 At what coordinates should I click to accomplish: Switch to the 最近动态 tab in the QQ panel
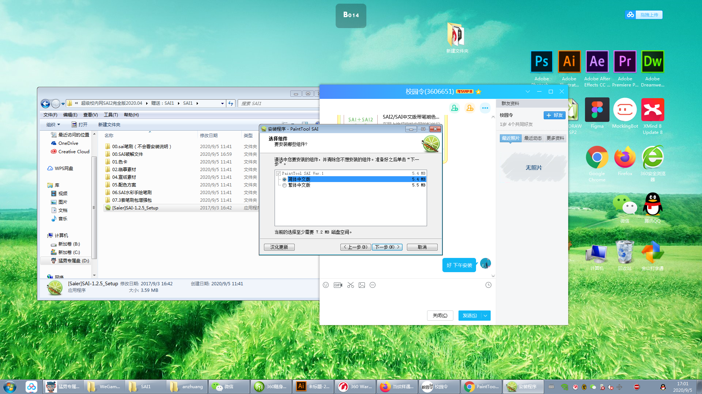tap(533, 138)
